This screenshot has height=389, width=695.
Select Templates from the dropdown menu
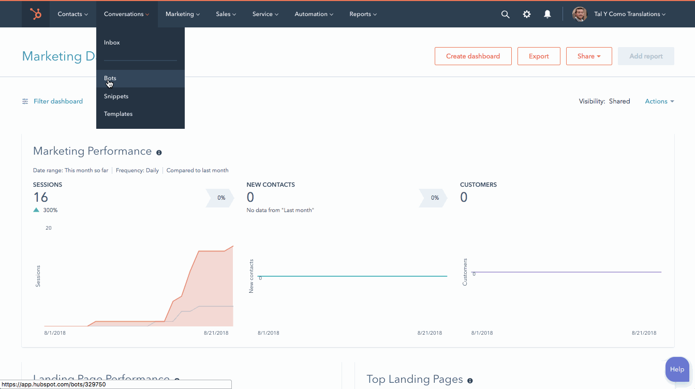(x=118, y=114)
